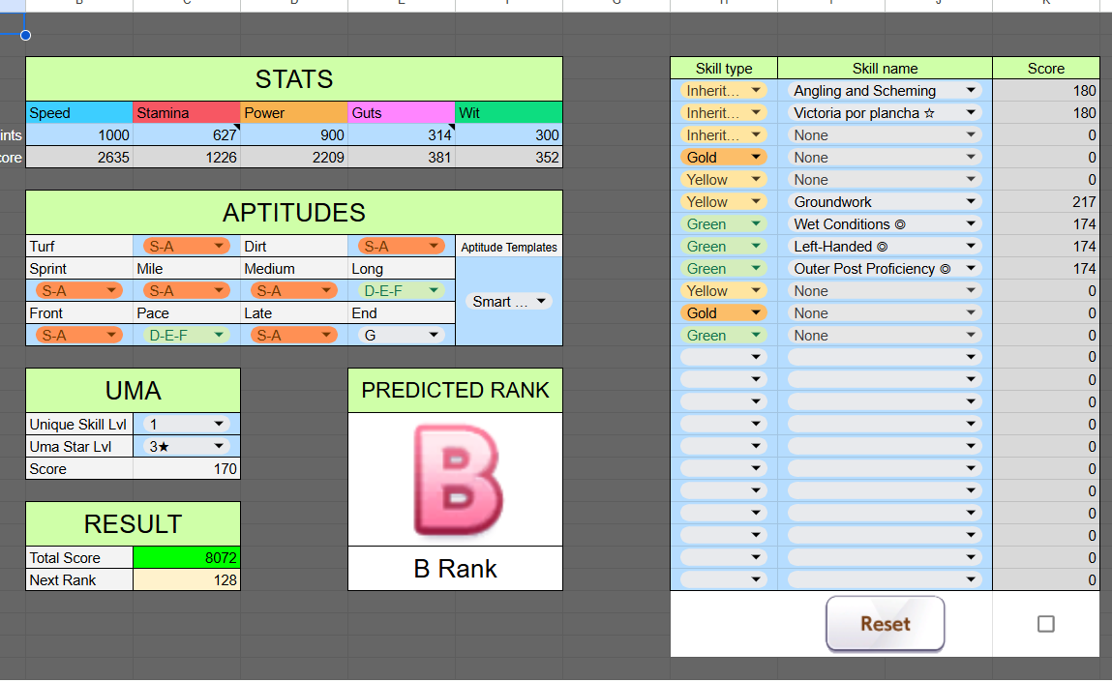Viewport: 1112px width, 681px height.
Task: Click the Skill type column header
Action: 723,68
